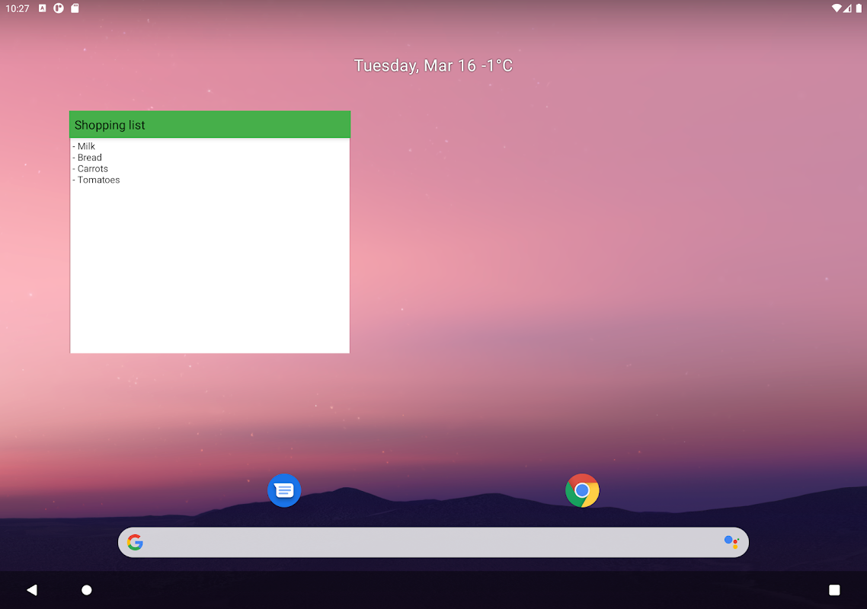Tap the battery status icon
The height and width of the screenshot is (609, 867).
859,8
